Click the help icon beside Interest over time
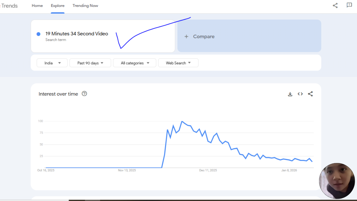The image size is (357, 201). coord(84,94)
